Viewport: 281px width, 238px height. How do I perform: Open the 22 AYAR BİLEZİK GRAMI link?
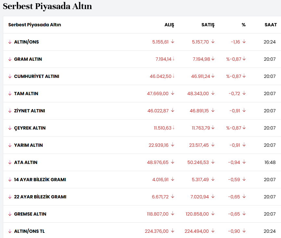(40, 197)
